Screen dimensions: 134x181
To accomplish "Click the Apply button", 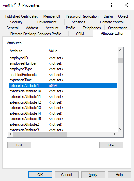I will (x=93, y=174).
